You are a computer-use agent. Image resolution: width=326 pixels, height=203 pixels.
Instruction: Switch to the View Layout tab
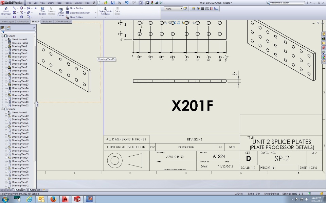click(x=8, y=22)
